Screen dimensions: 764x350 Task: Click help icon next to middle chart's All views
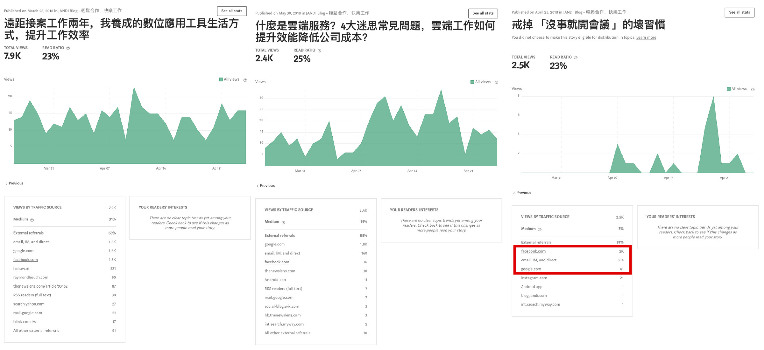click(x=496, y=83)
